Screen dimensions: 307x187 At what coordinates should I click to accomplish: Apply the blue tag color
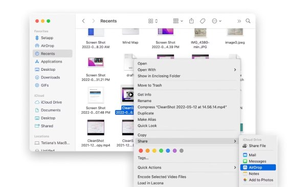[168, 151]
